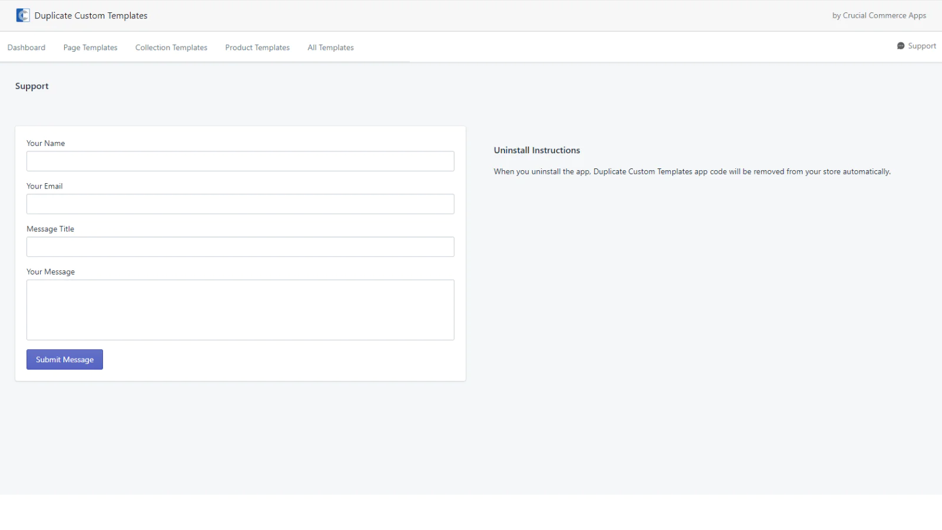Screen dimensions: 942x530
Task: Click the Message Title field label
Action: pos(50,229)
